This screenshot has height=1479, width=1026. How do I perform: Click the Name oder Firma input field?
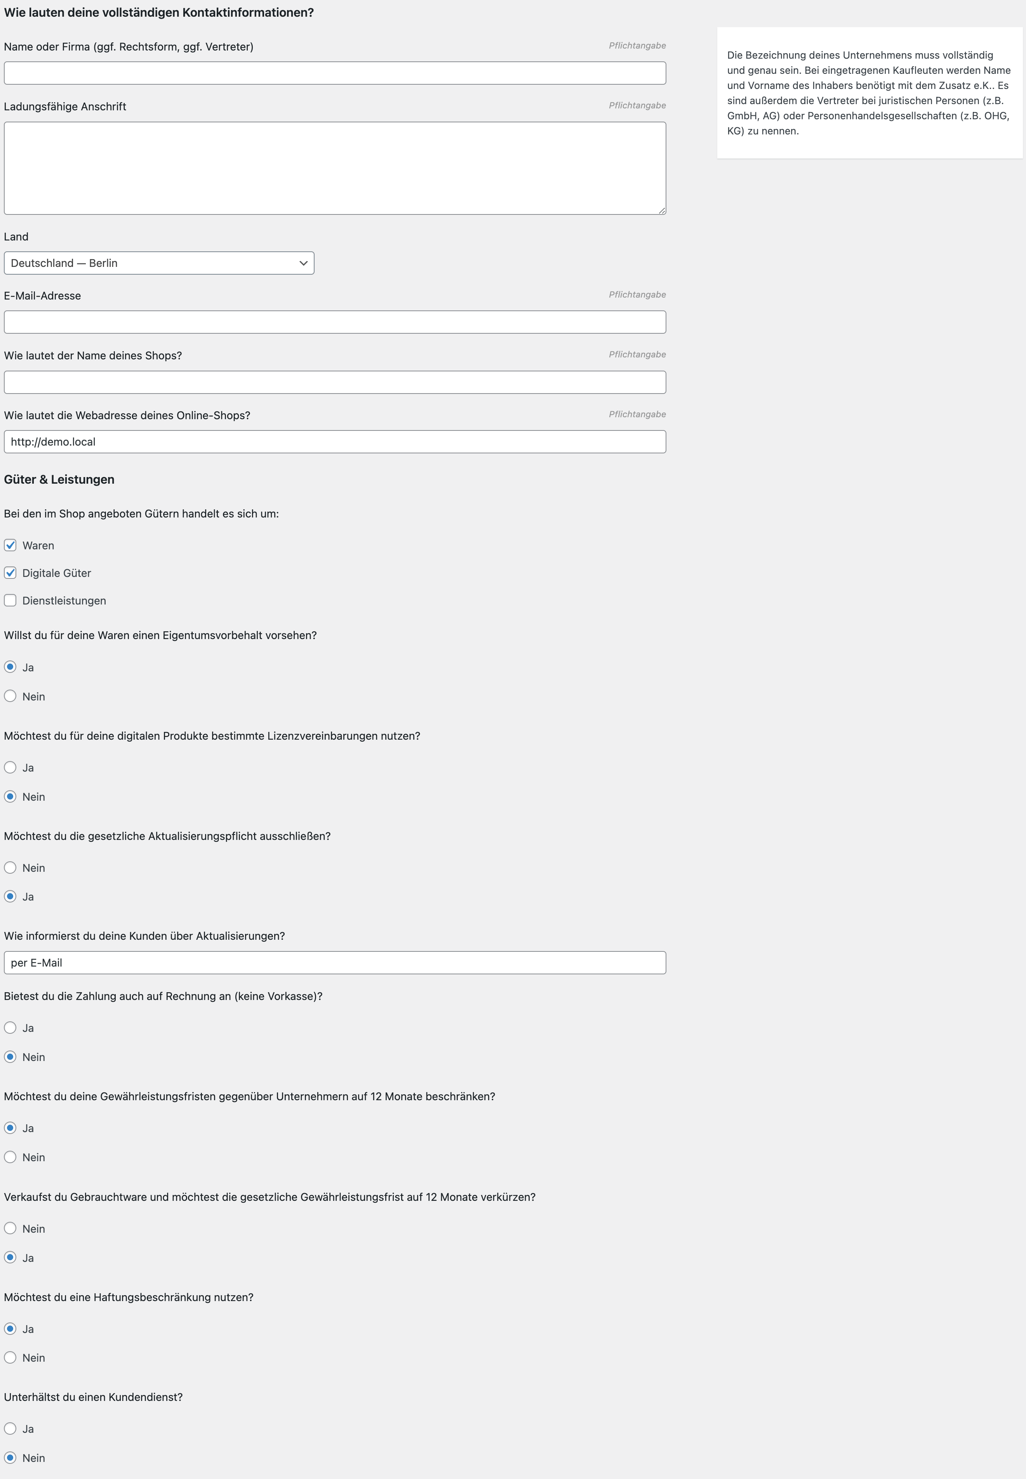click(334, 73)
